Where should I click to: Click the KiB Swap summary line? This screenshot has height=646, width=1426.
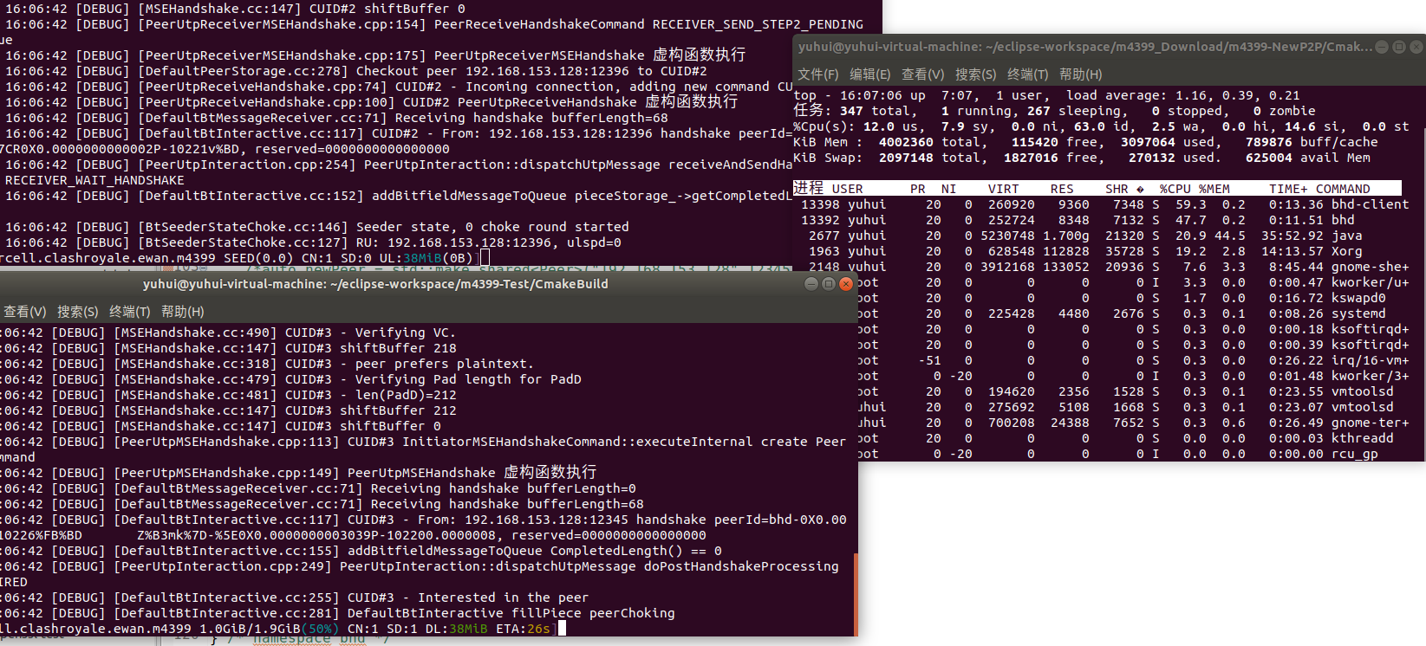click(1082, 158)
